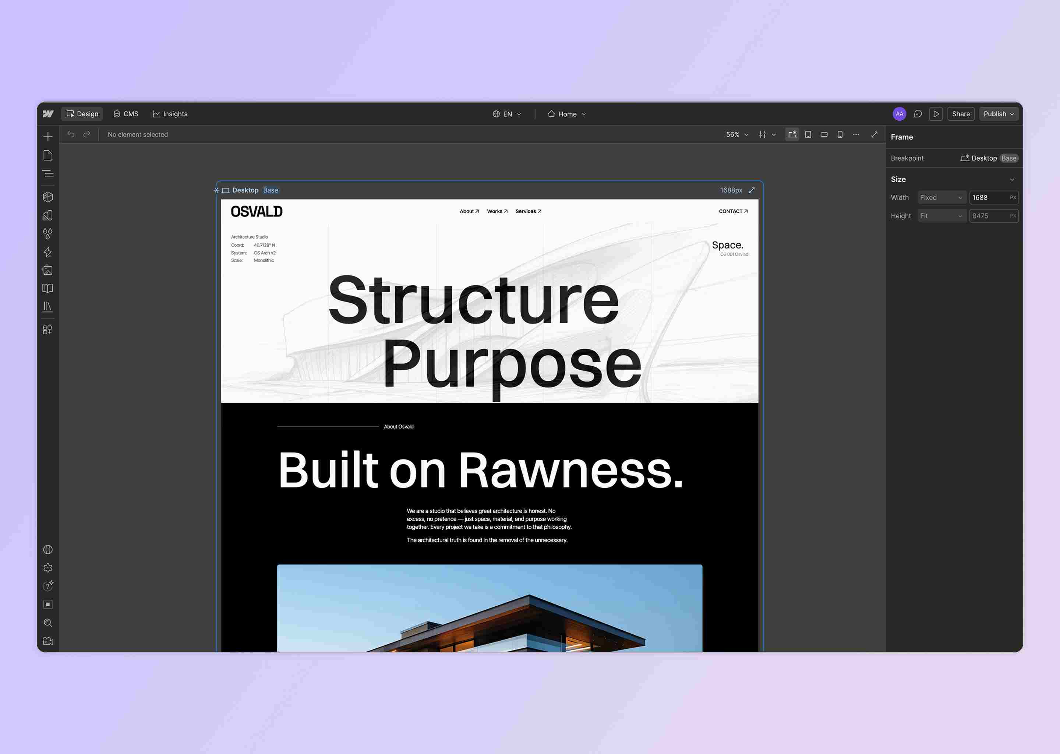Click the OSVALD logo on canvas

(257, 212)
